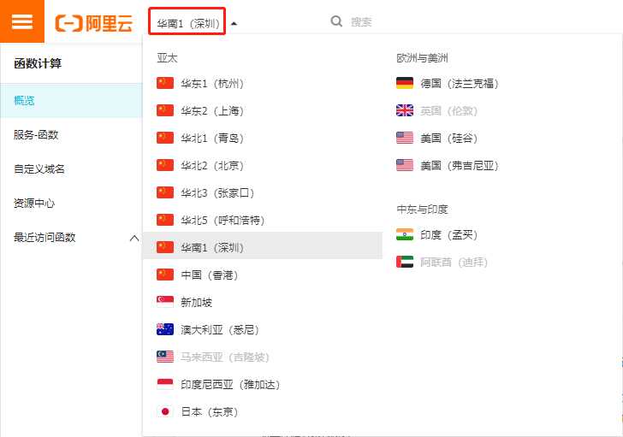Collapse region list with the caret arrow
This screenshot has width=623, height=437.
pos(234,23)
